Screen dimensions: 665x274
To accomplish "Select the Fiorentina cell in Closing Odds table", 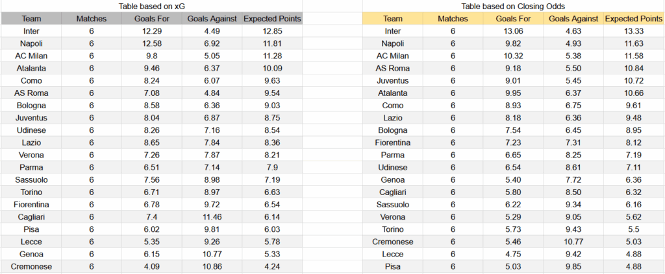I will tap(392, 143).
